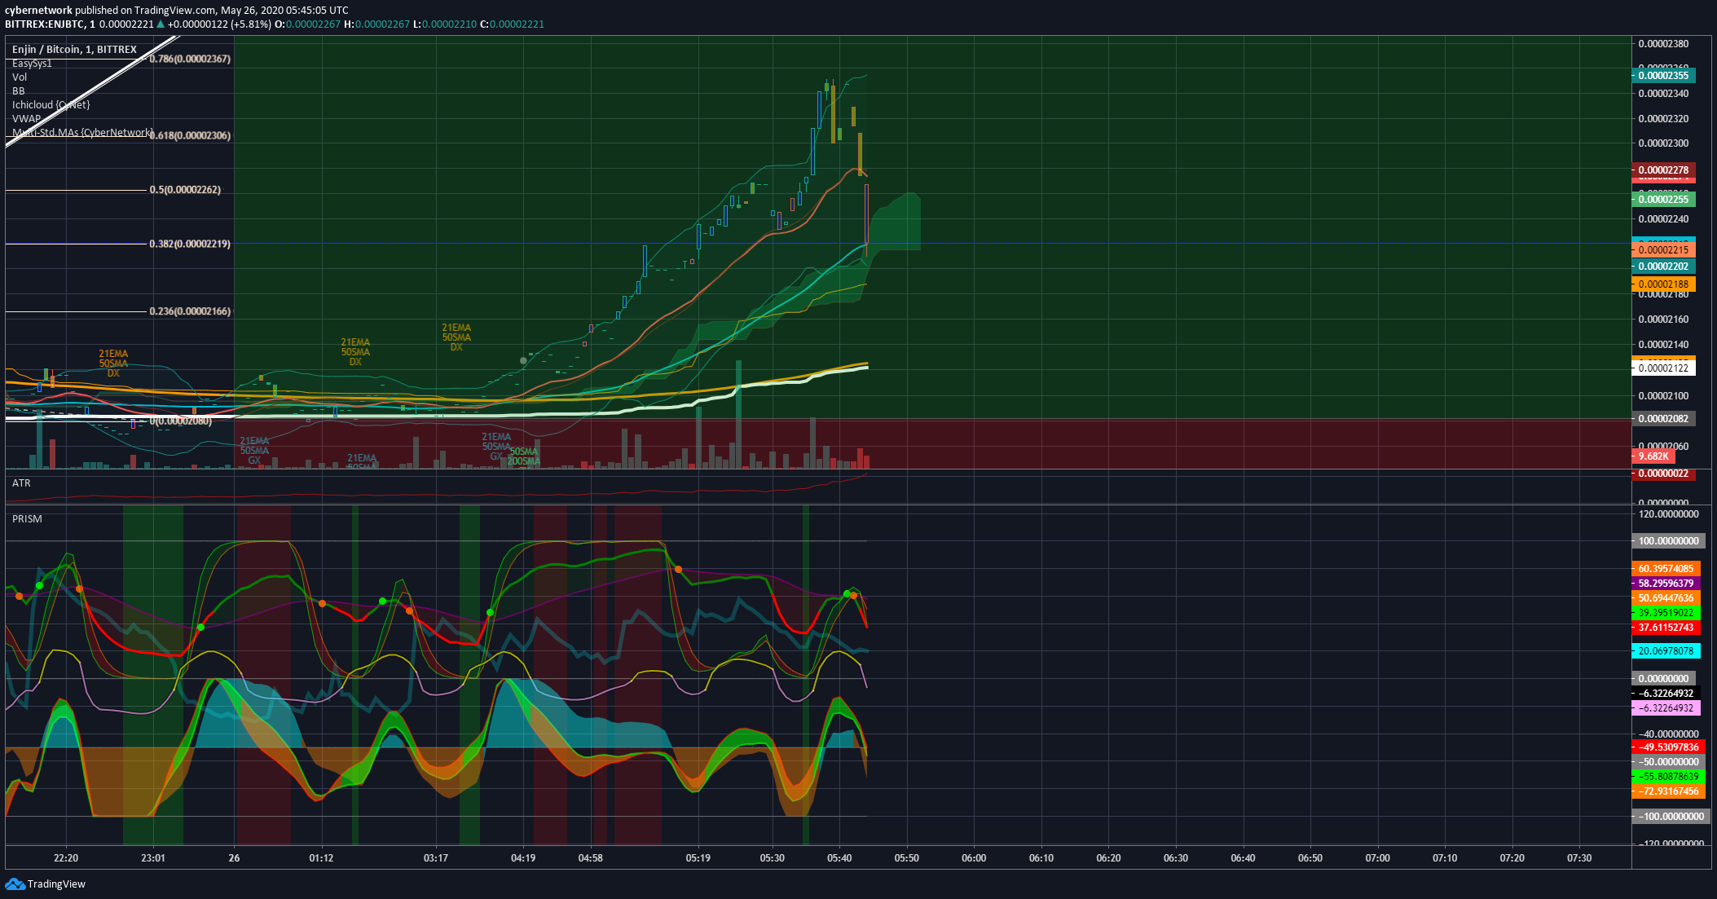
Task: Click the 22:20 time axis label
Action: (66, 858)
